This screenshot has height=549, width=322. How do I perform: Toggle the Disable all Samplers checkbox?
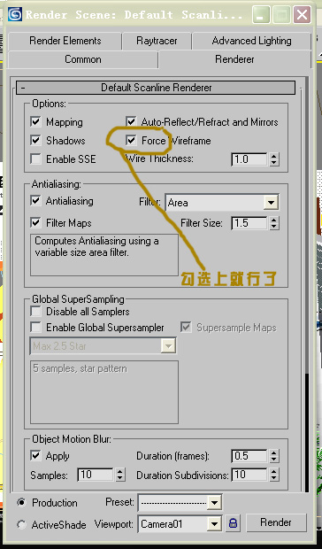pos(35,312)
